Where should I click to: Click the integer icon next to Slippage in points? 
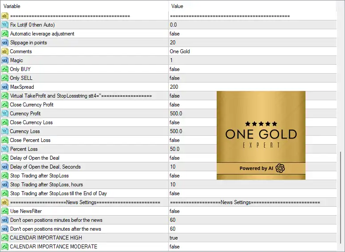pyautogui.click(x=4, y=43)
